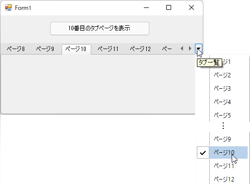Switch to the ページ11 tab
The height and width of the screenshot is (184, 250).
coord(108,49)
